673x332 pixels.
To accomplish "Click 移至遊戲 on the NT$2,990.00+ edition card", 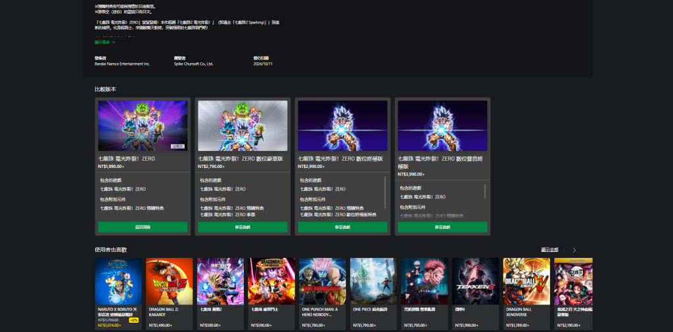I will 342,227.
